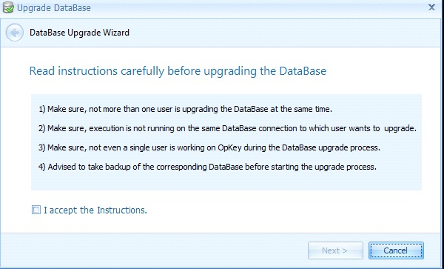The image size is (444, 269).
Task: Go back using the round arrow button
Action: (15, 33)
